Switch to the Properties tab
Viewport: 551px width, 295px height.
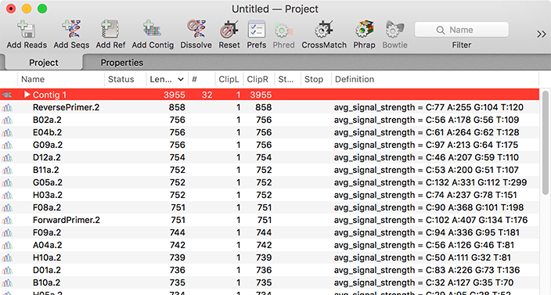tap(122, 63)
